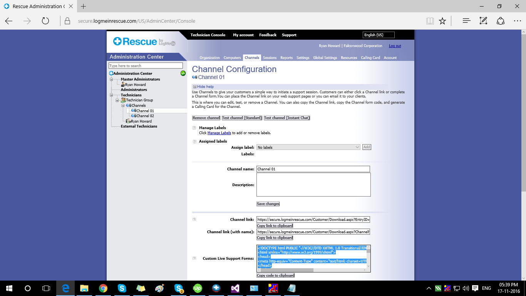This screenshot has width=526, height=296.
Task: Click the Cortana circle on the taskbar
Action: click(28, 288)
